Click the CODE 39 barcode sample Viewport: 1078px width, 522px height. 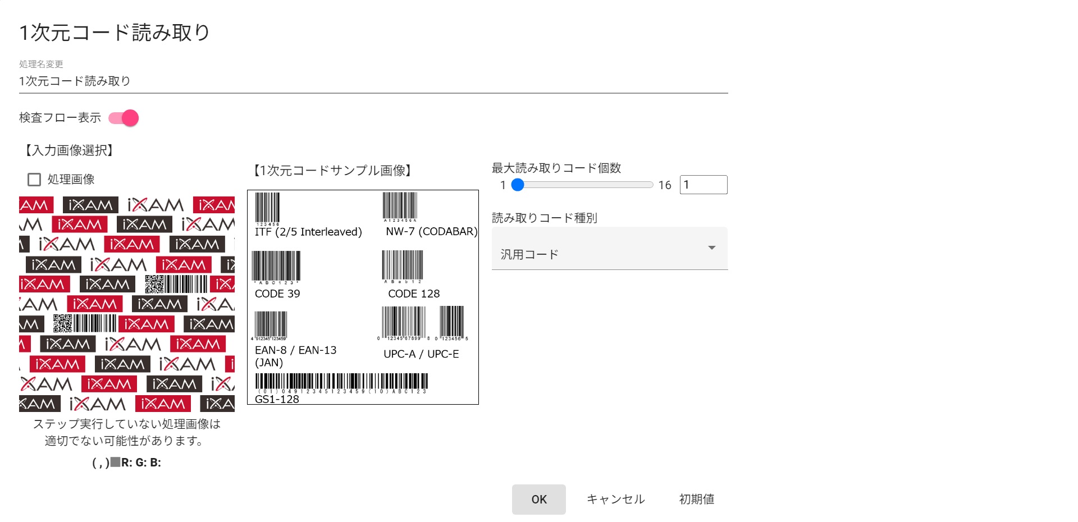[276, 267]
